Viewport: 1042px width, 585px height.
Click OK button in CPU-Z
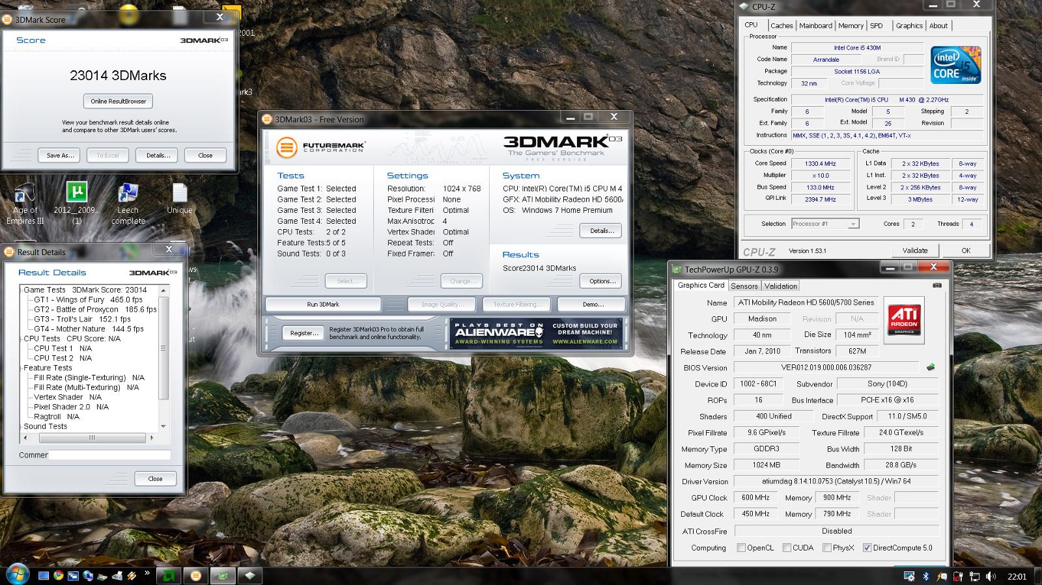tap(966, 251)
